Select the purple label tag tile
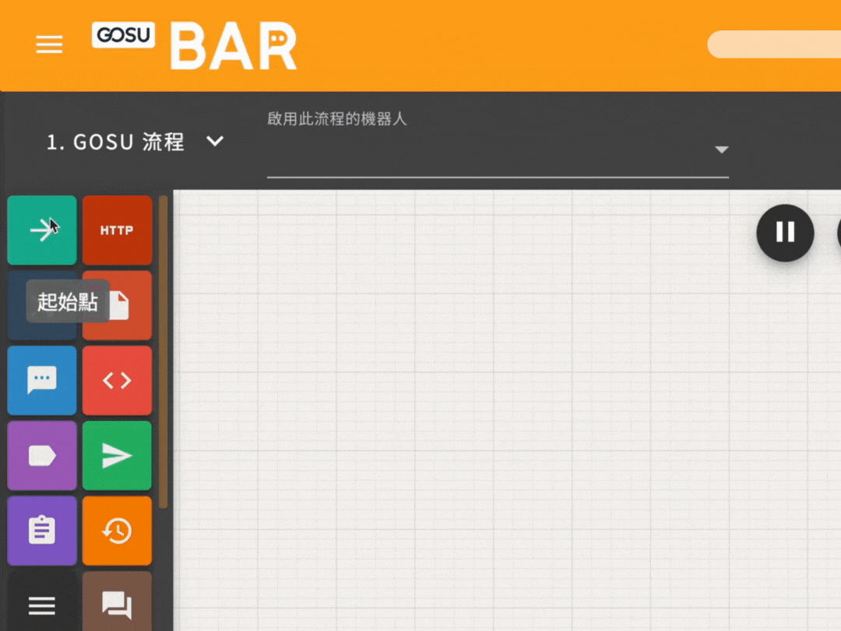Image resolution: width=841 pixels, height=631 pixels. click(42, 456)
